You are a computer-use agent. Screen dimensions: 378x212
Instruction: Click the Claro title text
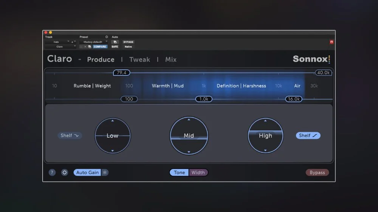(x=60, y=59)
